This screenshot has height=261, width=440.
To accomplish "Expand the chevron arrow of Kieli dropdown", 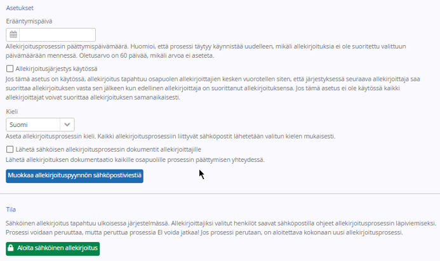I will coord(67,124).
